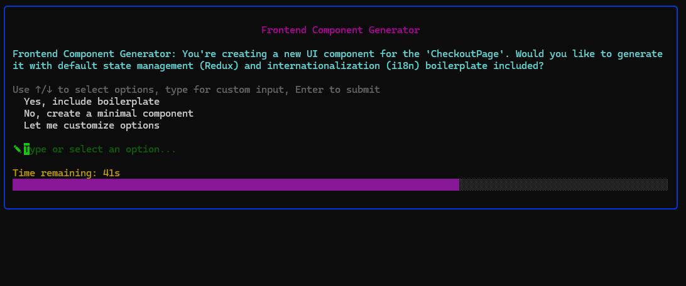The width and height of the screenshot is (686, 286).
Task: Click the dotted unfilled part of the timer bar
Action: tap(563, 184)
